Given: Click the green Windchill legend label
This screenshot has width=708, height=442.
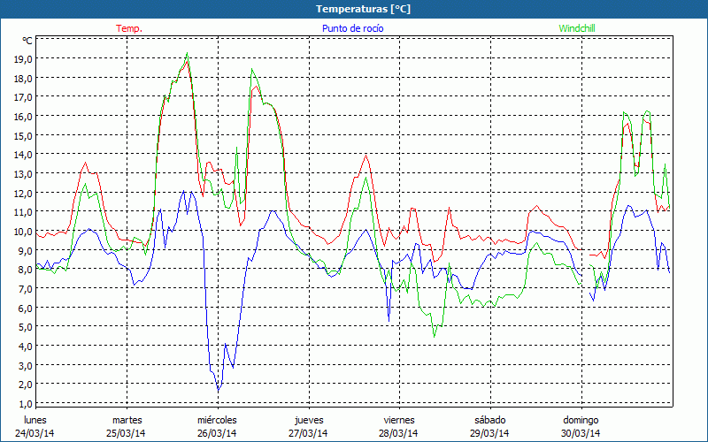Looking at the screenshot, I should pos(580,28).
